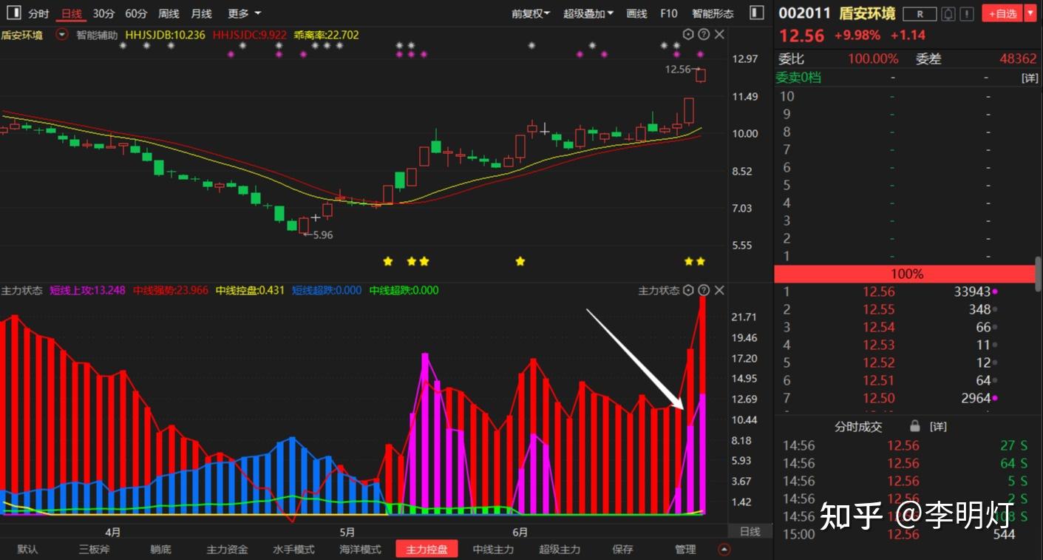Click the magenta dot beside 33943 volume
This screenshot has height=560, width=1043.
point(996,291)
